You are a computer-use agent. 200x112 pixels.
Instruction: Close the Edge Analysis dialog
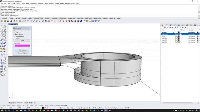point(30,28)
